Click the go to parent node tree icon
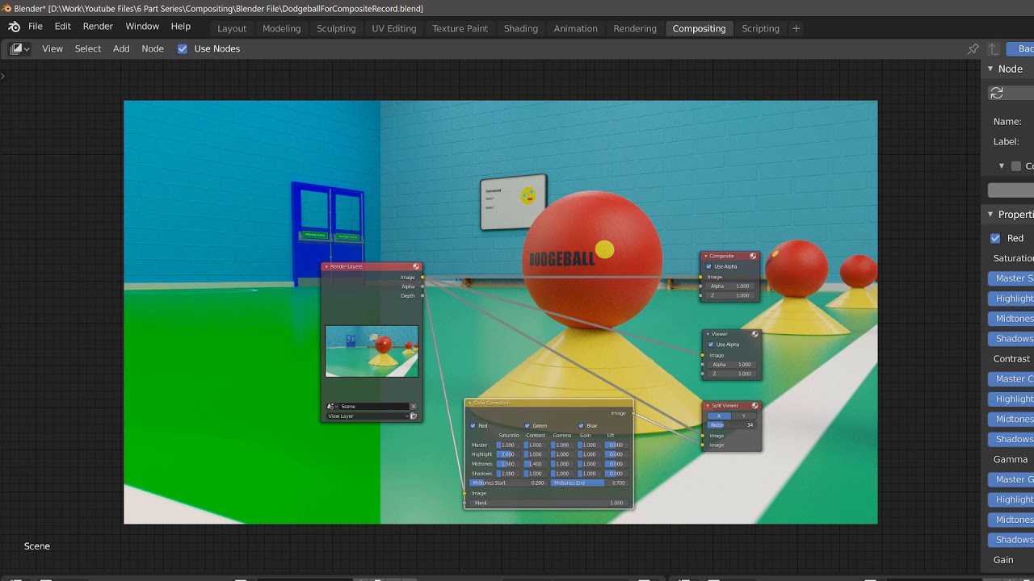Image resolution: width=1034 pixels, height=581 pixels. click(994, 49)
